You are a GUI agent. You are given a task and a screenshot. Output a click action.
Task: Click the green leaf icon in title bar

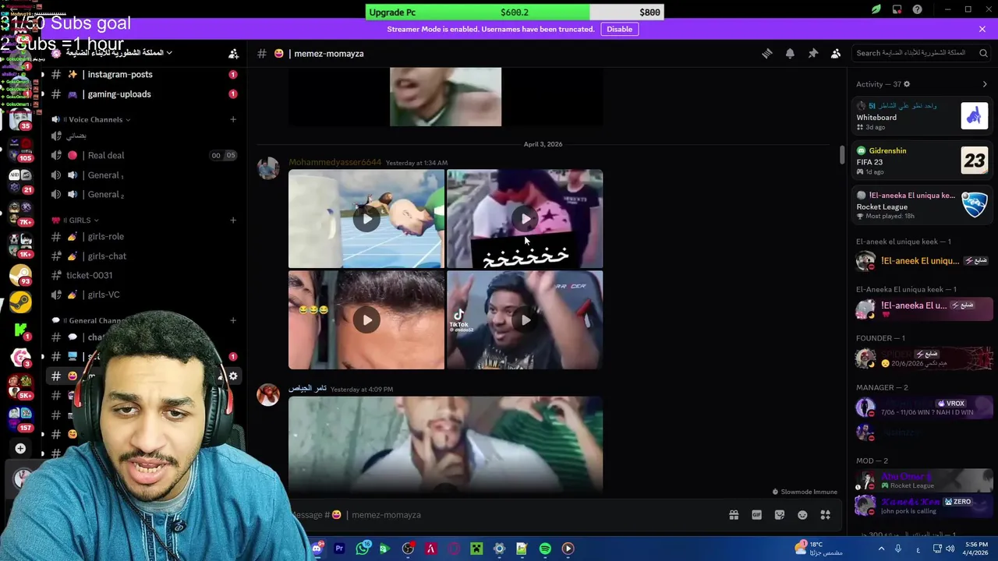[876, 9]
